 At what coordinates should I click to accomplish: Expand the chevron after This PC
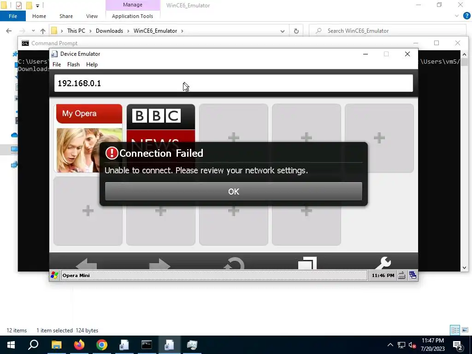point(90,31)
